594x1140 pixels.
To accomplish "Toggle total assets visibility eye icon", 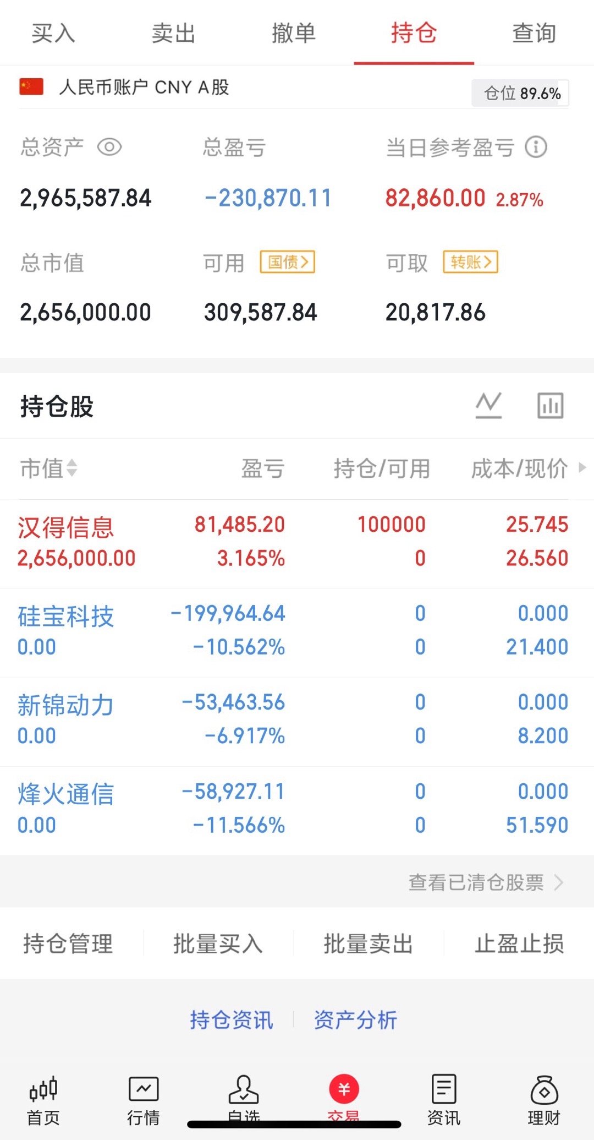I will tap(109, 147).
